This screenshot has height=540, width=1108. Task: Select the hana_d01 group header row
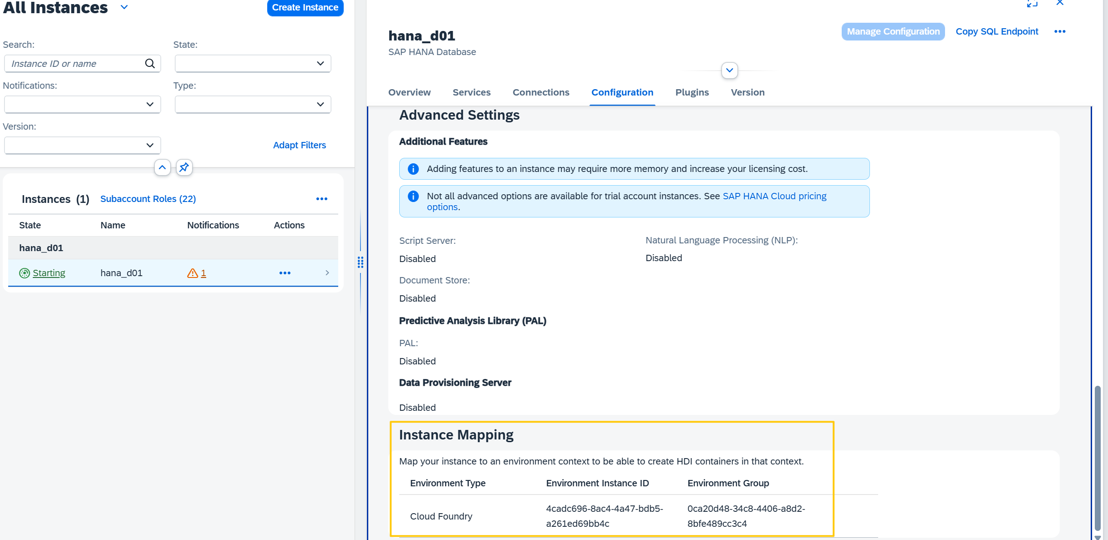click(x=173, y=248)
